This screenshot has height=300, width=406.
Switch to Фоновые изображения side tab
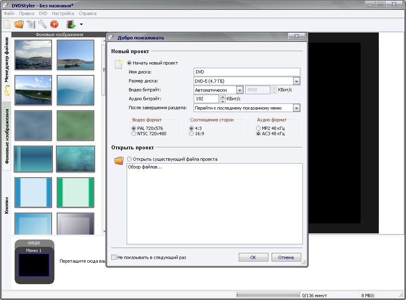7,136
